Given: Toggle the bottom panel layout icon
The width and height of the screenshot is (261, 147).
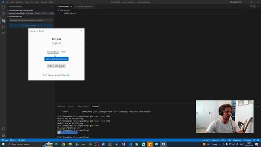Looking at the screenshot, I should point(234,2).
